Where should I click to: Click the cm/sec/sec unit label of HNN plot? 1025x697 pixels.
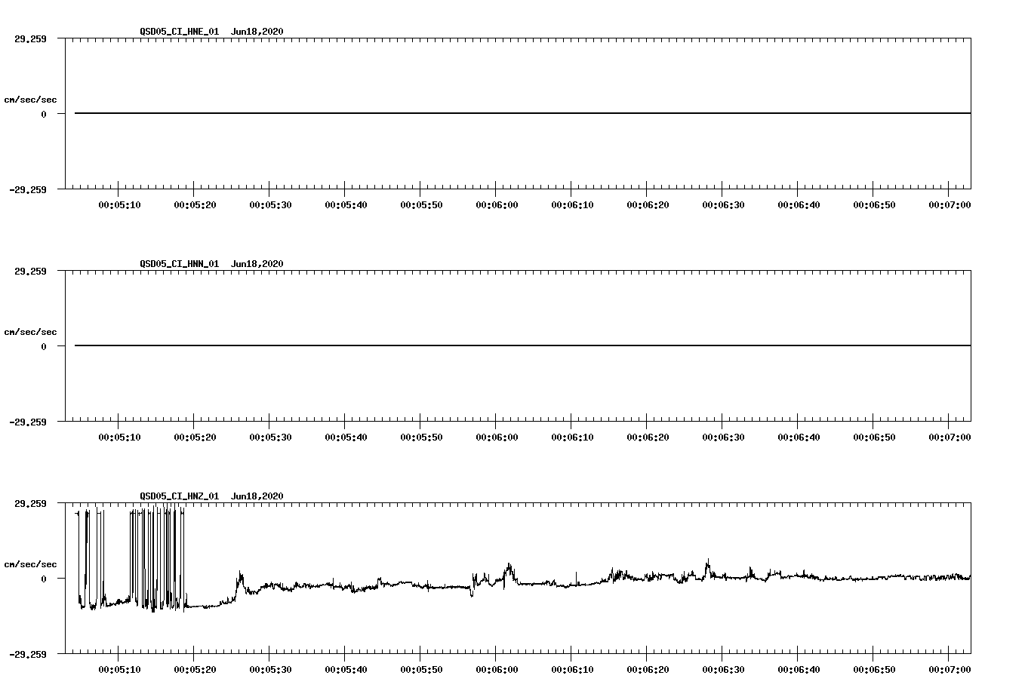coord(30,332)
